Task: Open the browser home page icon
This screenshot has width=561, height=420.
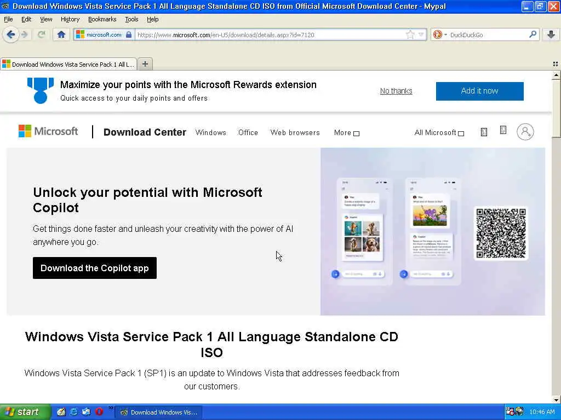Action: point(61,34)
